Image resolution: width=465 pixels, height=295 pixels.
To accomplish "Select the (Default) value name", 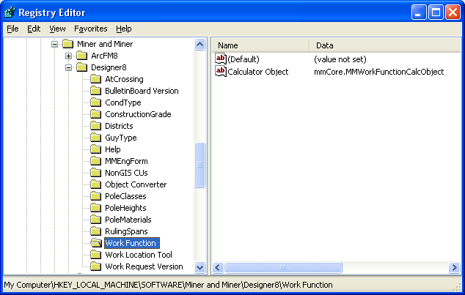I will (x=244, y=59).
